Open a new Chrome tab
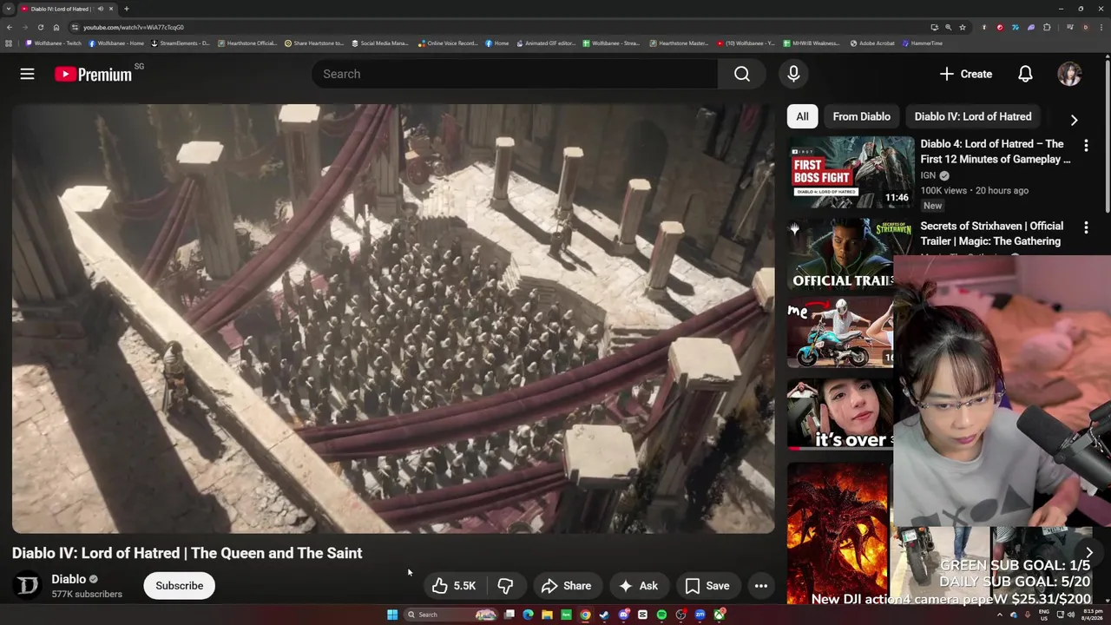Screen dimensions: 1111x625 coord(126,9)
